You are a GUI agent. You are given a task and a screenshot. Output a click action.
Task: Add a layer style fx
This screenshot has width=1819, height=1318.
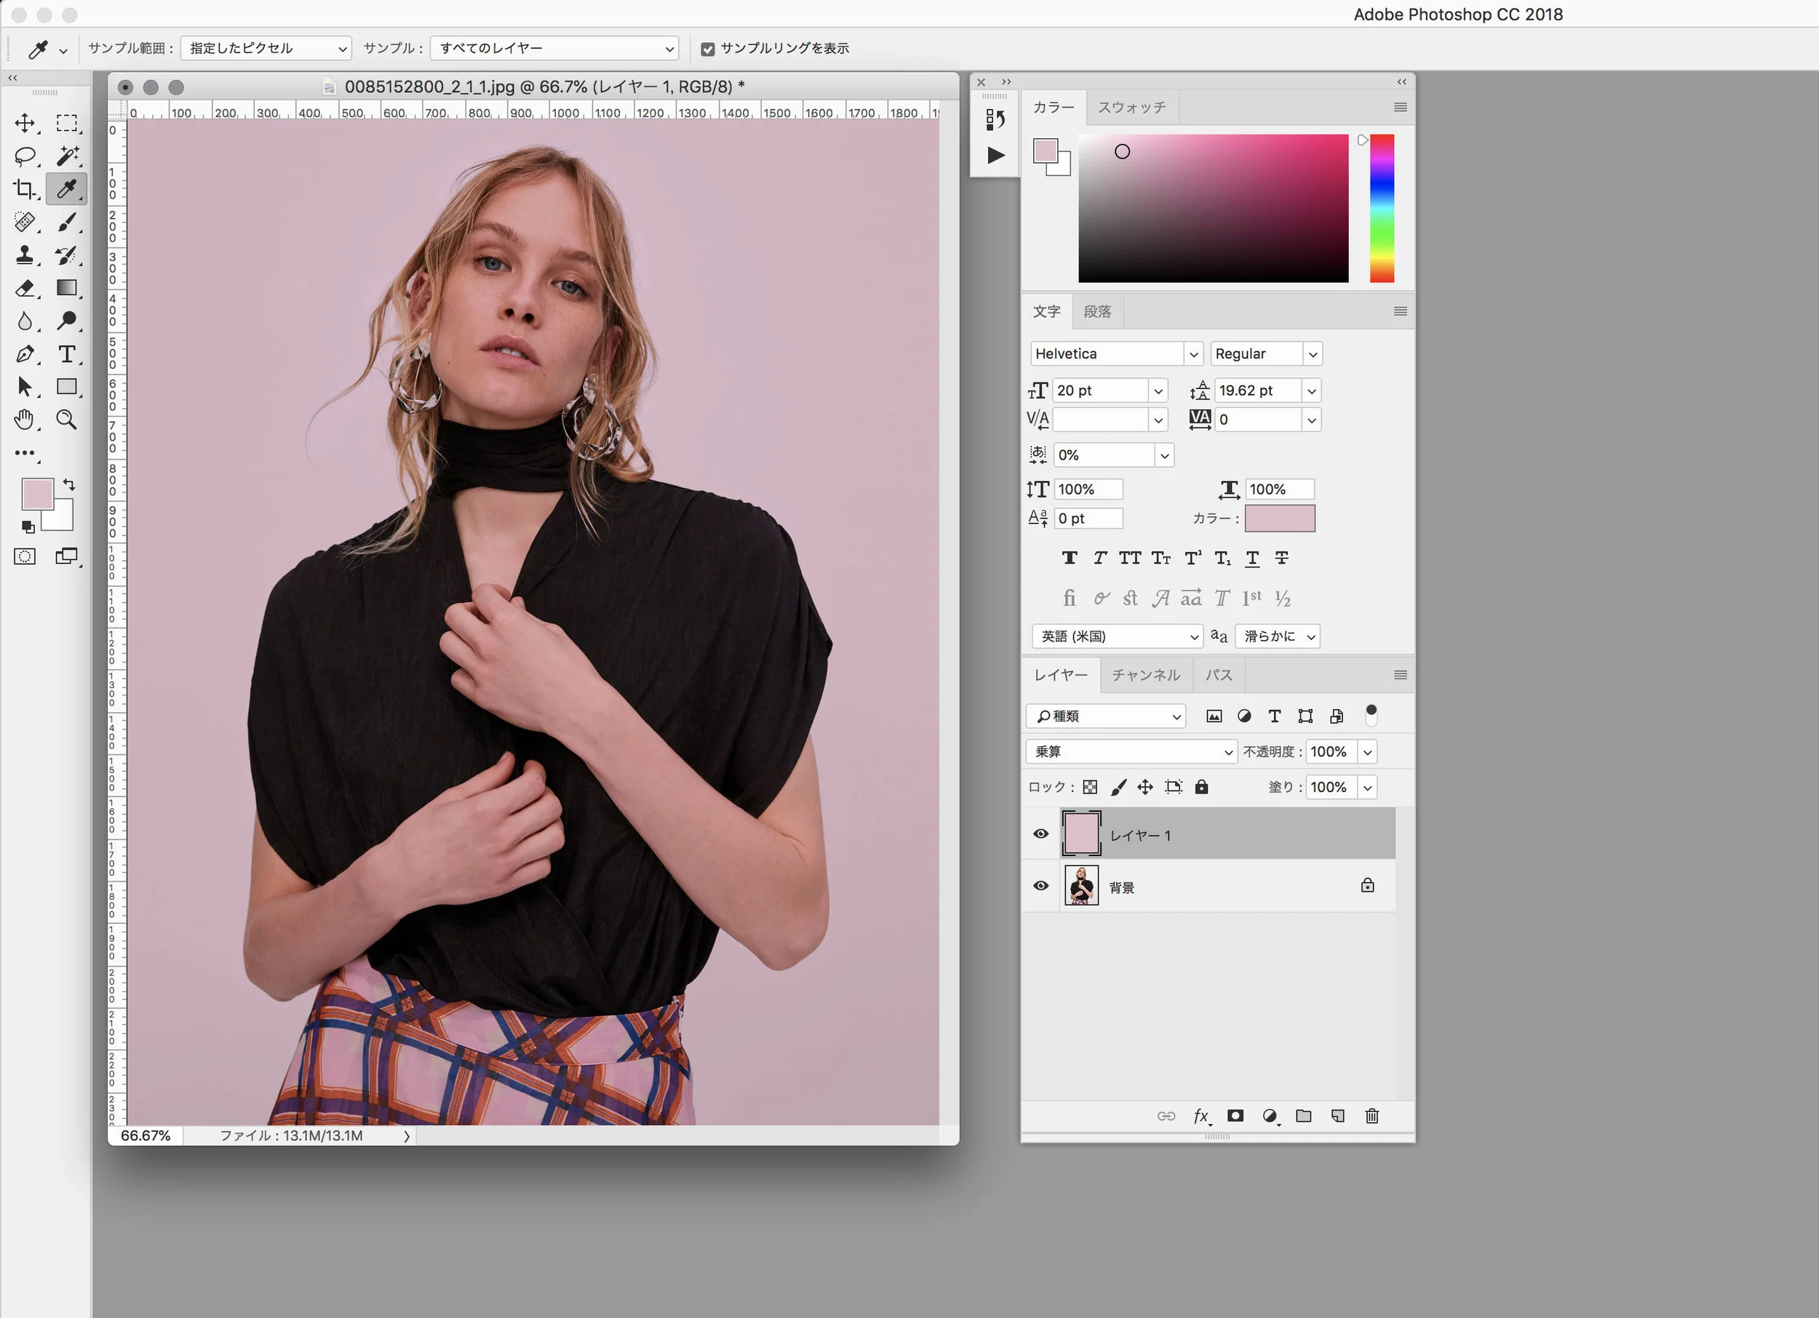point(1201,1116)
